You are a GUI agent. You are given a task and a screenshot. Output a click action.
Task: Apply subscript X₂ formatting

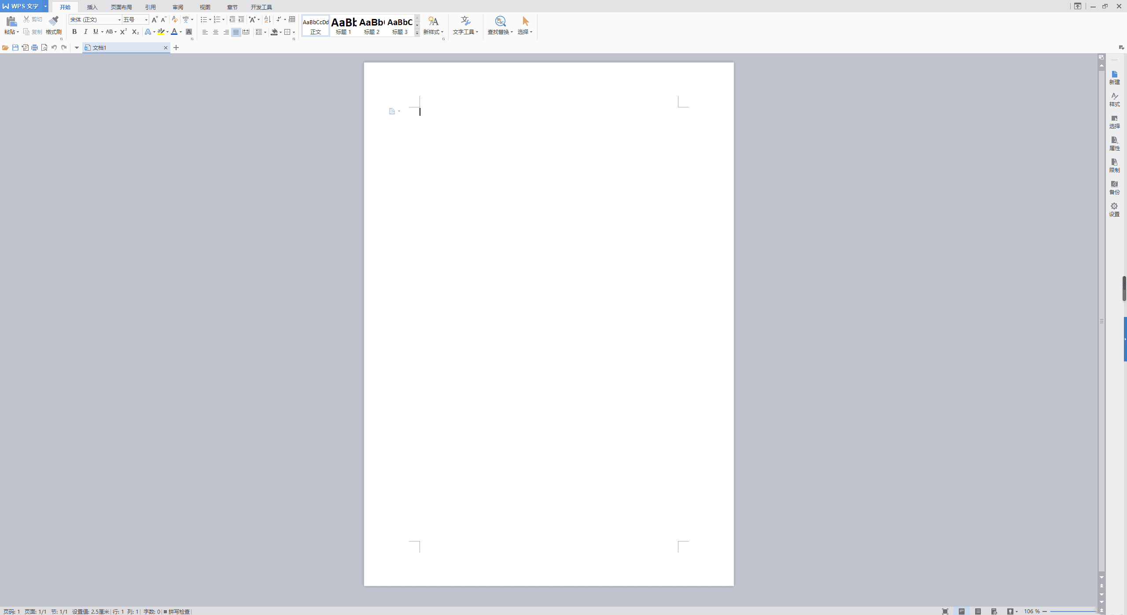(135, 32)
